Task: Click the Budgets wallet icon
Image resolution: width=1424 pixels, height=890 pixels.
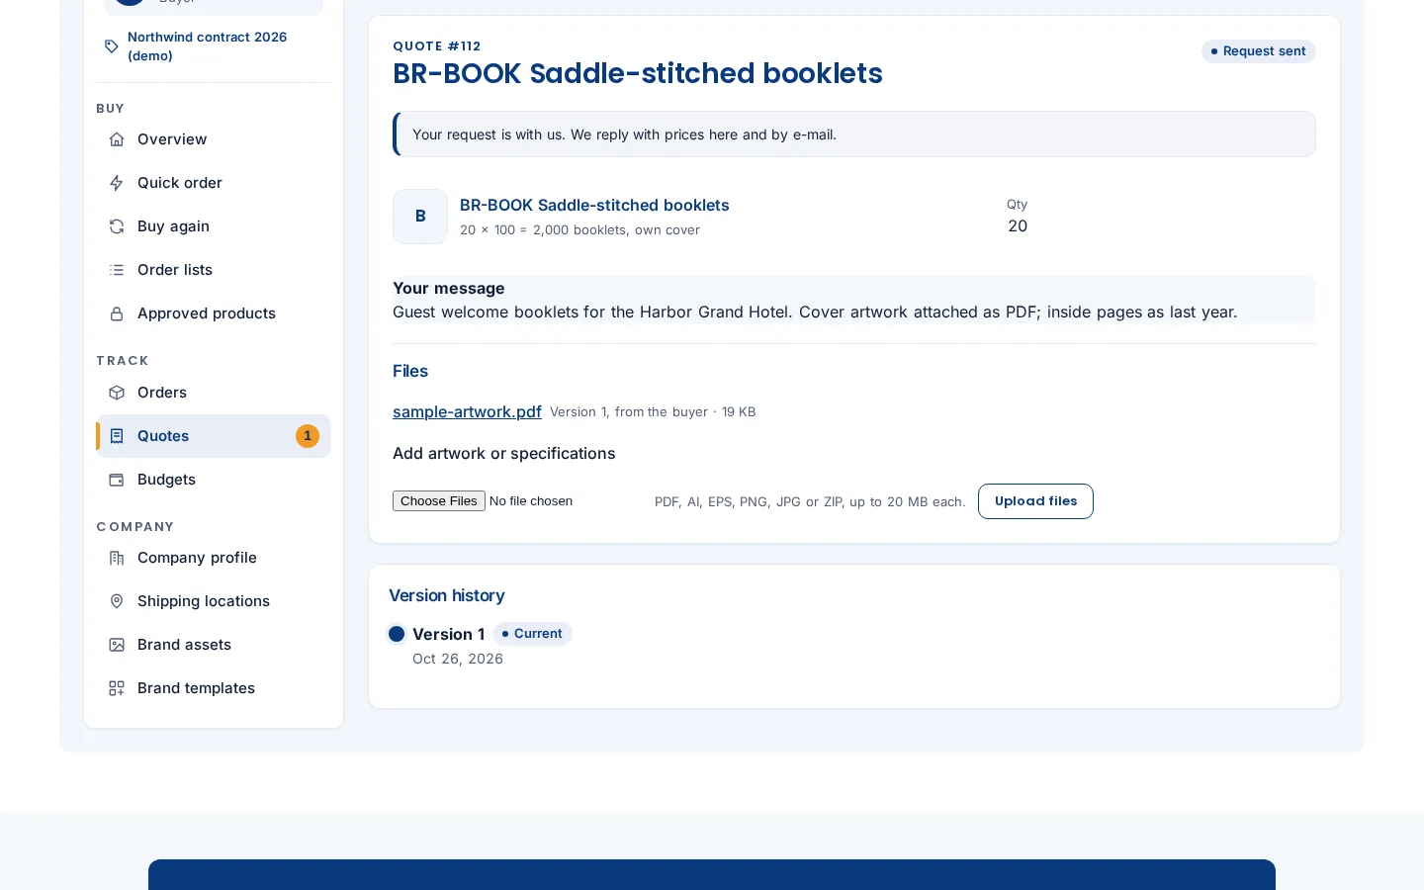Action: (117, 480)
